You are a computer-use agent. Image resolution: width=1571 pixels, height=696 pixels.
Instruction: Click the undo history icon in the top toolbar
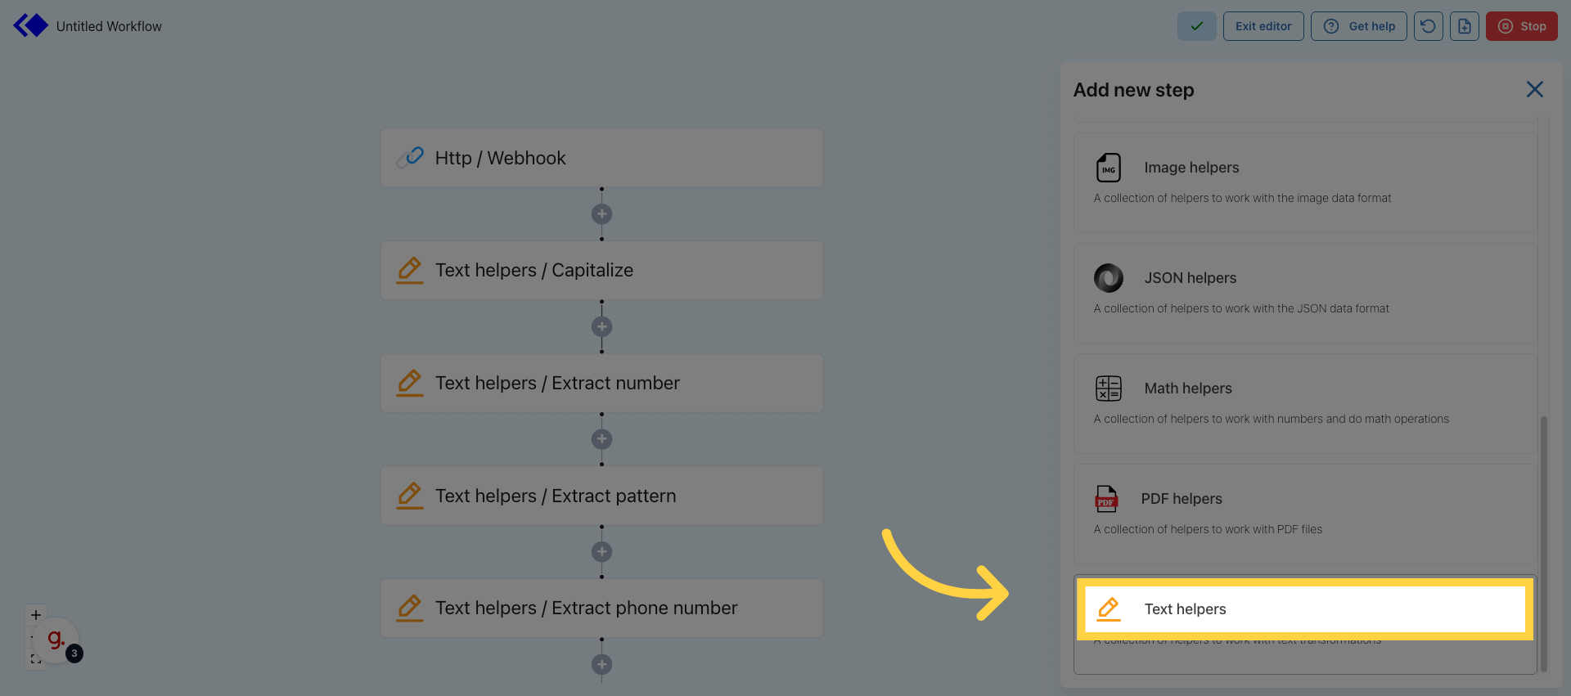pyautogui.click(x=1428, y=25)
